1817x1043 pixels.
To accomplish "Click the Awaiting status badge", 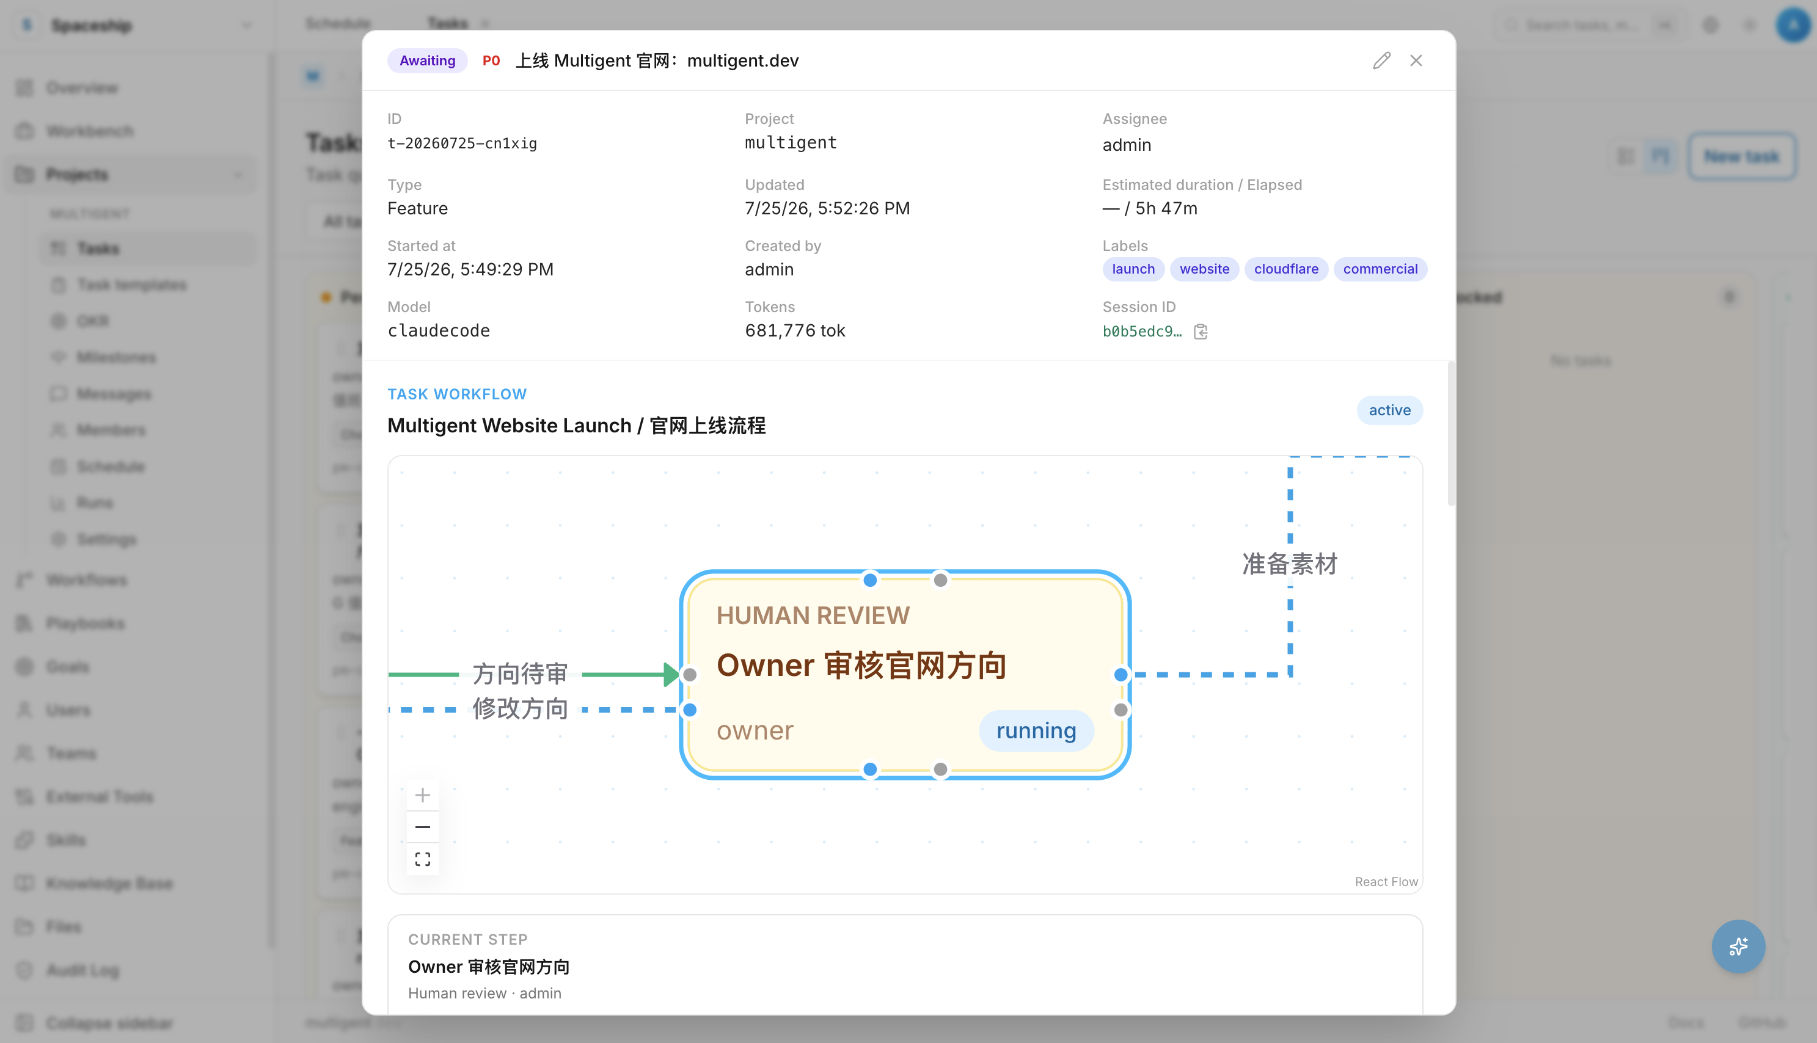I will click(427, 61).
